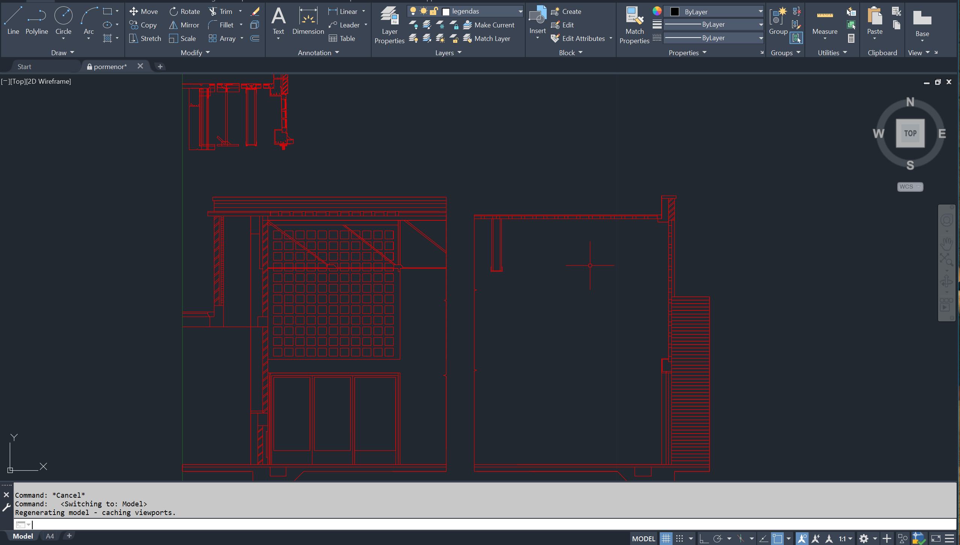The width and height of the screenshot is (960, 545).
Task: Click the Erase tool icon
Action: (x=255, y=12)
